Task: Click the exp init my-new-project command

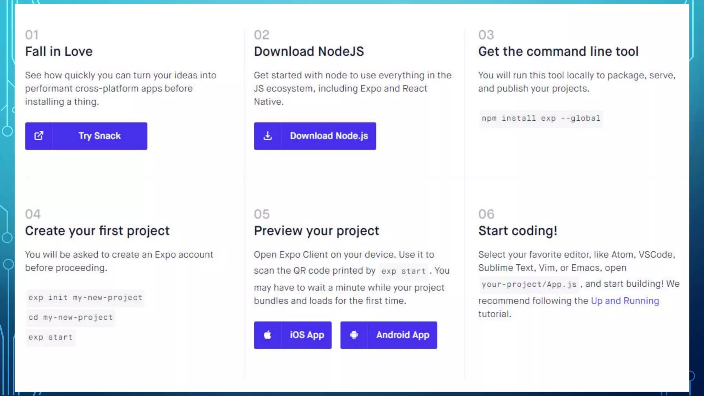Action: pos(85,298)
